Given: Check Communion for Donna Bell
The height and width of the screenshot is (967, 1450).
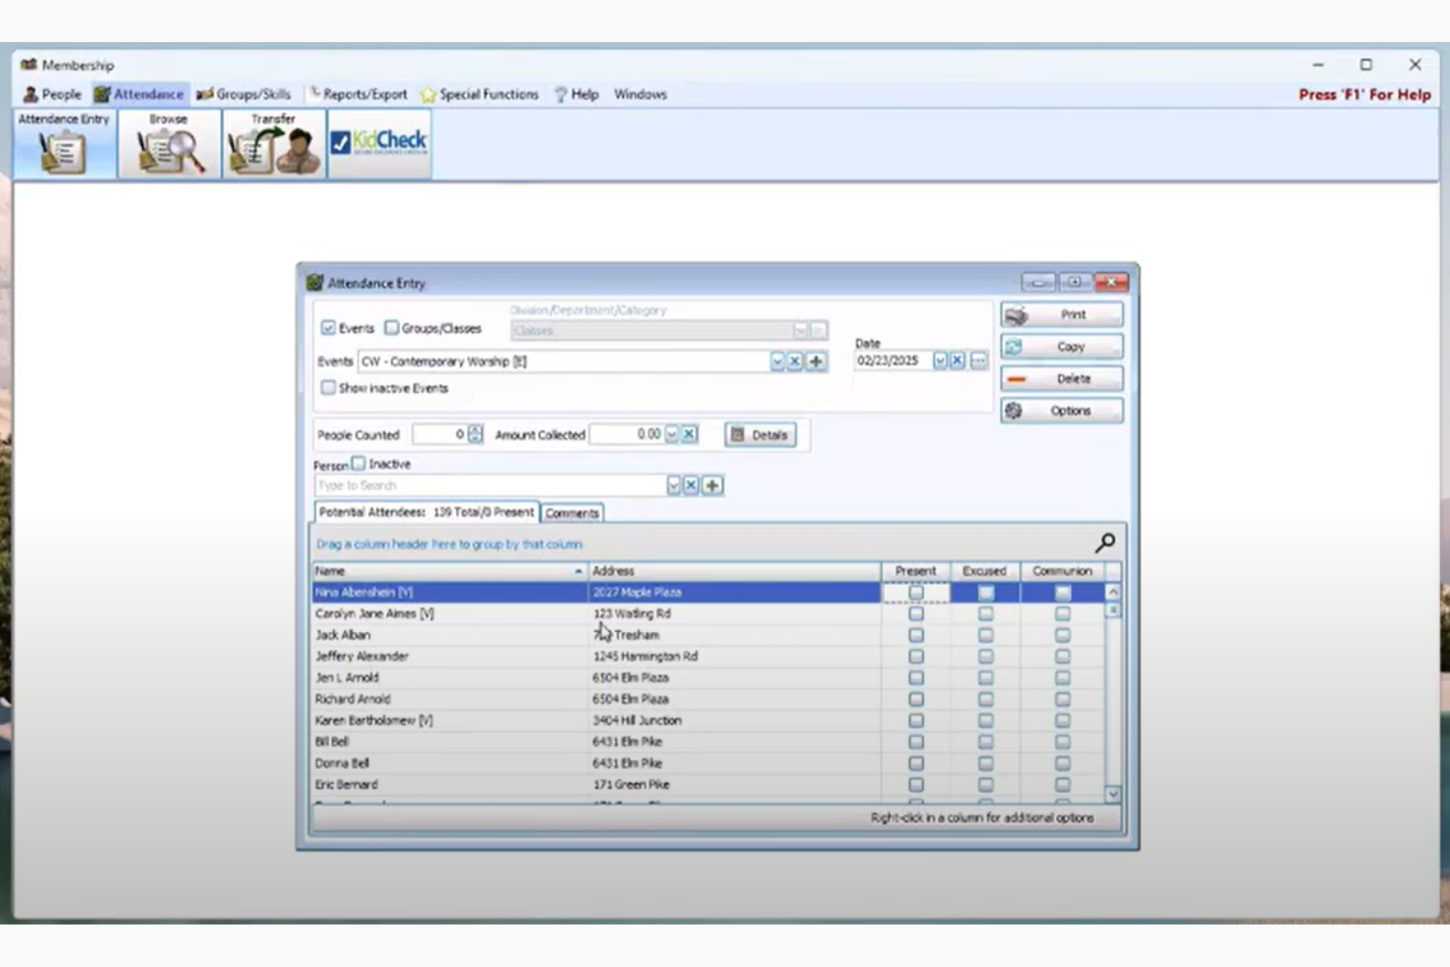Looking at the screenshot, I should coord(1063,764).
